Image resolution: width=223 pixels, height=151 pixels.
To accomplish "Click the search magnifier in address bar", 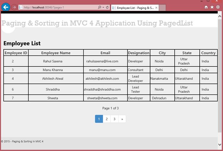I will (99, 7).
